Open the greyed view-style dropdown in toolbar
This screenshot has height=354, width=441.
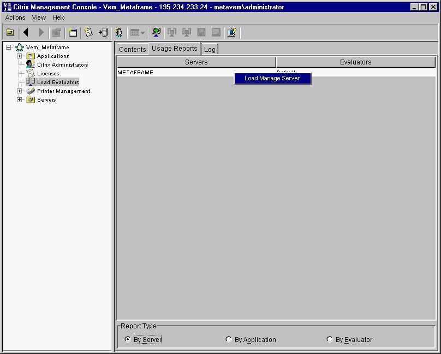click(x=138, y=32)
